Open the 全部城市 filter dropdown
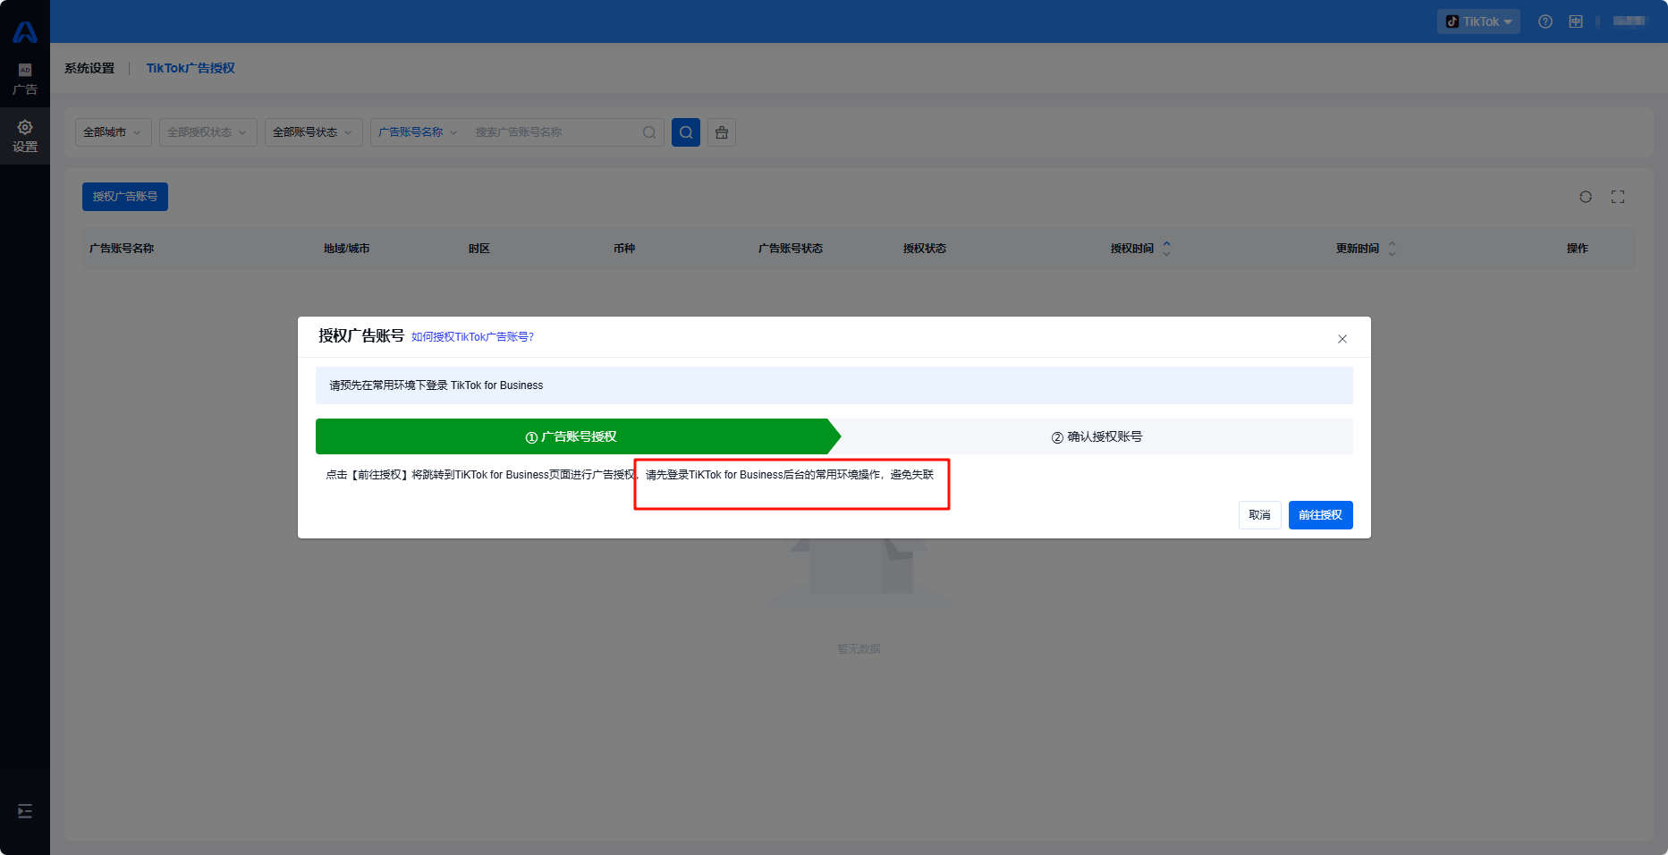This screenshot has width=1668, height=855. (x=114, y=132)
